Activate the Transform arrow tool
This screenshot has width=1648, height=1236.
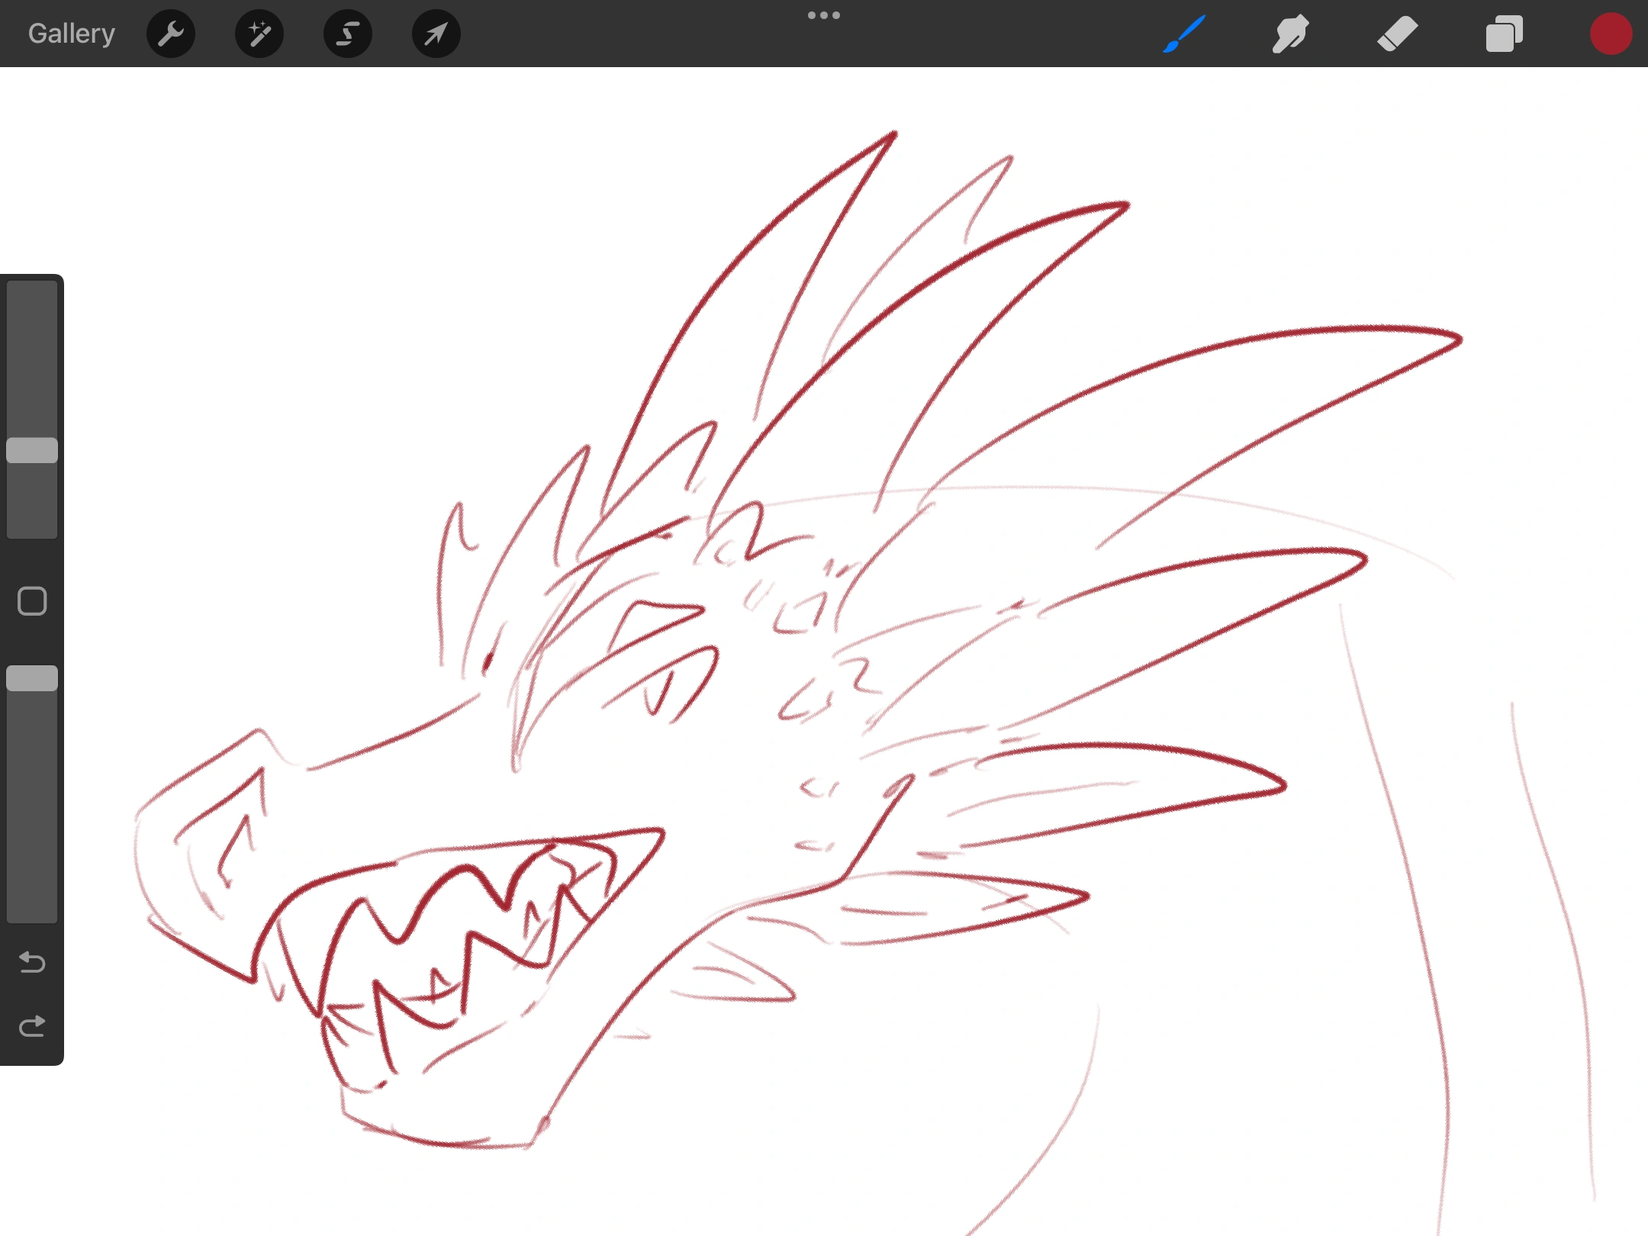coord(436,34)
